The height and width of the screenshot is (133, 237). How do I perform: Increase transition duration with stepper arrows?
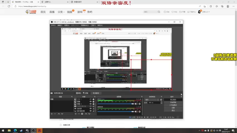coord(161,102)
